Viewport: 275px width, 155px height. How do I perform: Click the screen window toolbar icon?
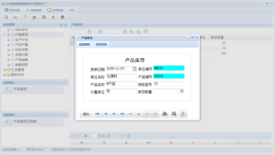pos(44,17)
